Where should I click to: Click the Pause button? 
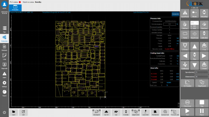pos(202,112)
